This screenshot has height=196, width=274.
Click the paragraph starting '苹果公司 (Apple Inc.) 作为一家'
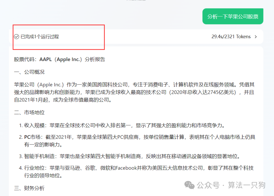tap(134, 92)
